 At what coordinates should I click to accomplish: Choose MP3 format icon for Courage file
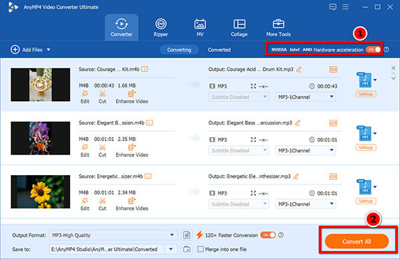click(x=365, y=80)
